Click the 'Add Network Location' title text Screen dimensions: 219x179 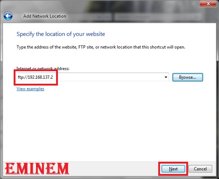[45, 16]
